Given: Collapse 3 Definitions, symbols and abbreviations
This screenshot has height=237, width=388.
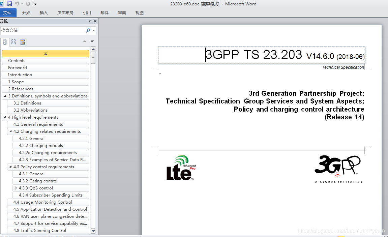Looking at the screenshot, I should coord(5,96).
